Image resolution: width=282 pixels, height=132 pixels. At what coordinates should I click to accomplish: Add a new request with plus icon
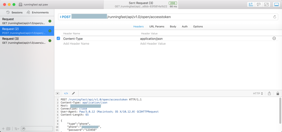[x=3, y=129]
